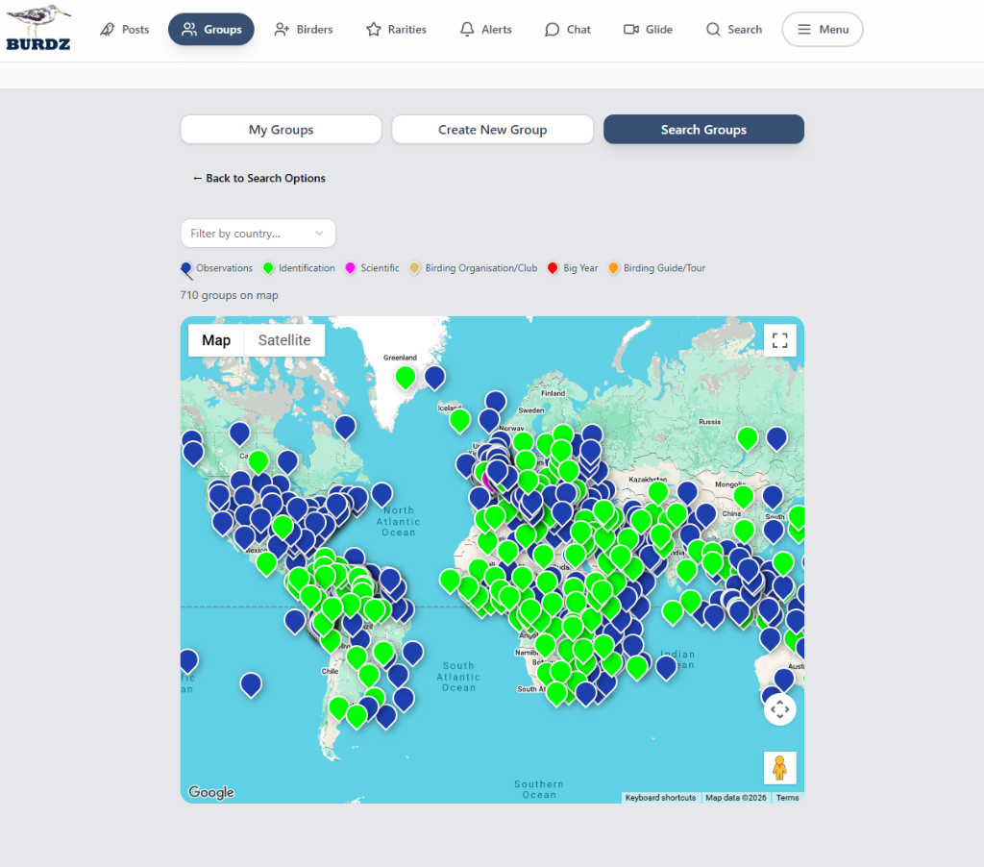
Task: Open the Groups nav item
Action: point(210,30)
